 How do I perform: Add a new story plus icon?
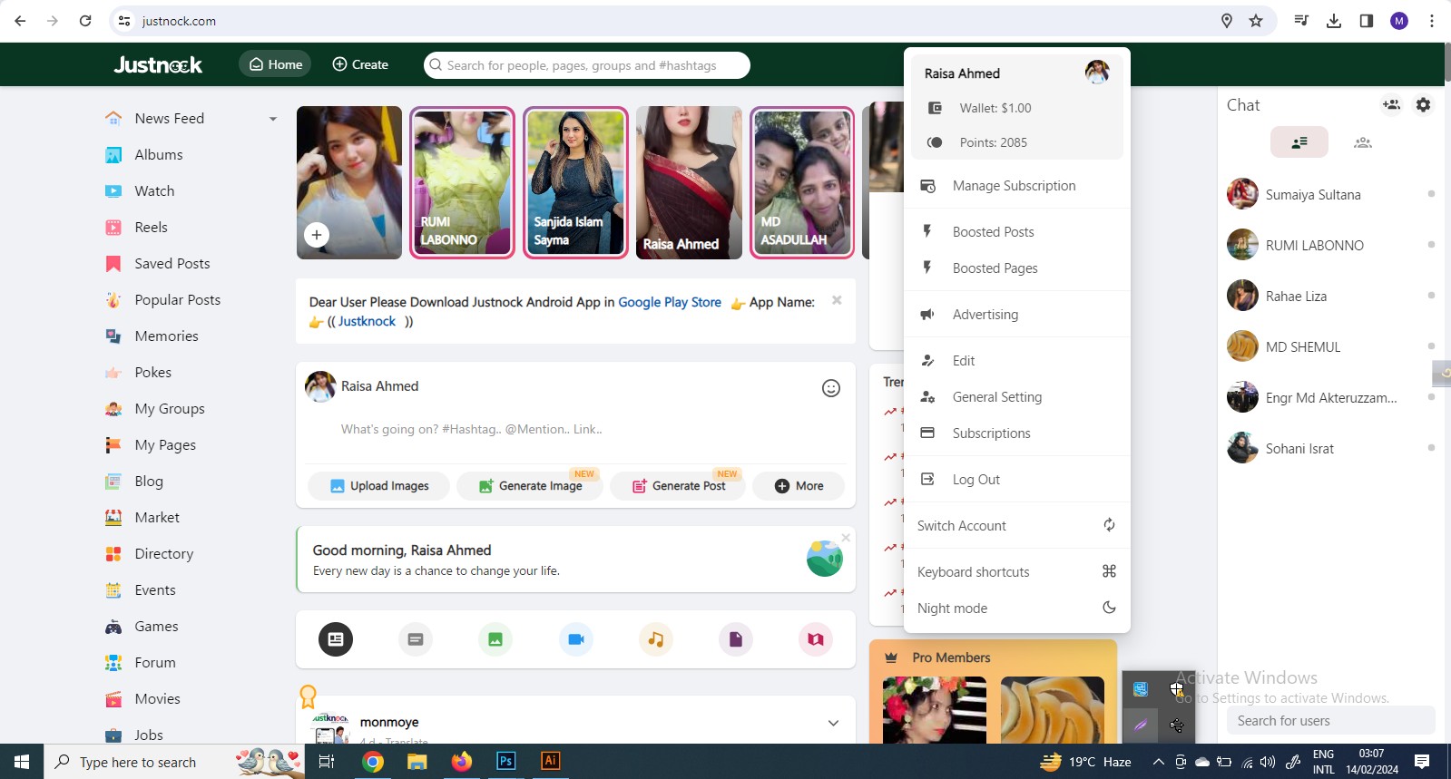point(317,235)
